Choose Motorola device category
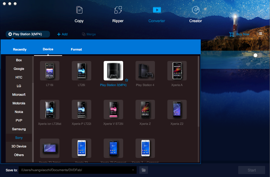The image size is (270, 177). click(x=19, y=103)
